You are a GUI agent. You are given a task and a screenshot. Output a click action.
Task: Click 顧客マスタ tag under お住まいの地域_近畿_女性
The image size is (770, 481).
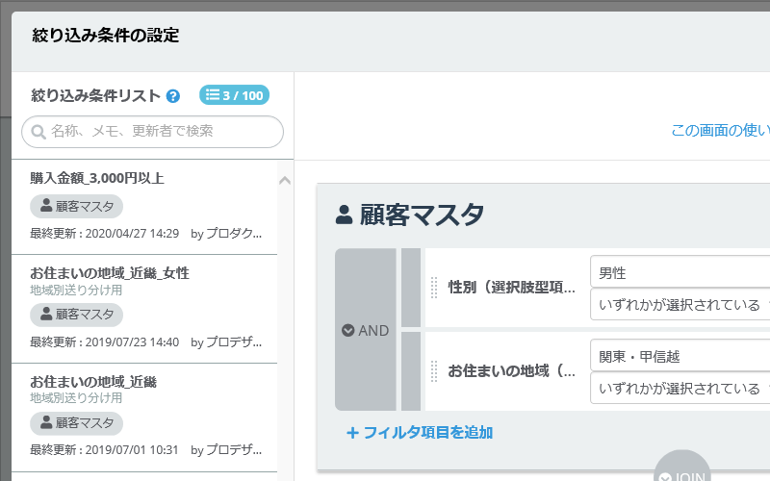[x=77, y=315]
